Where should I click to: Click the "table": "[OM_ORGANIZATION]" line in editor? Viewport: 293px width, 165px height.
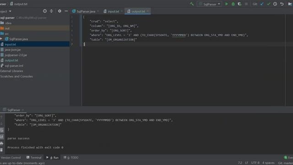113,40
